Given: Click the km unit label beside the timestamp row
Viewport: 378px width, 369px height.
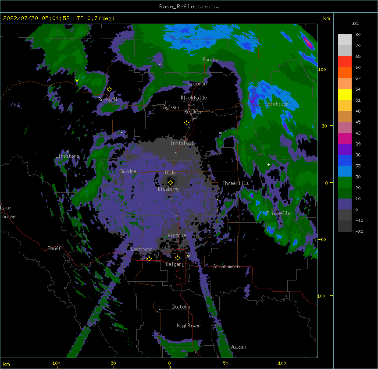Looking at the screenshot, I should click(x=326, y=18).
